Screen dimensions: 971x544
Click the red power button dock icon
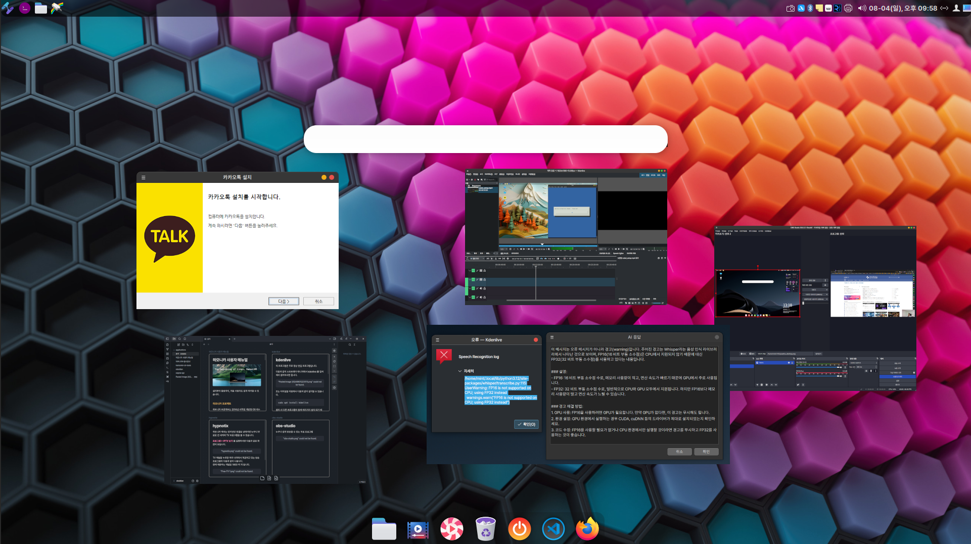pyautogui.click(x=519, y=529)
